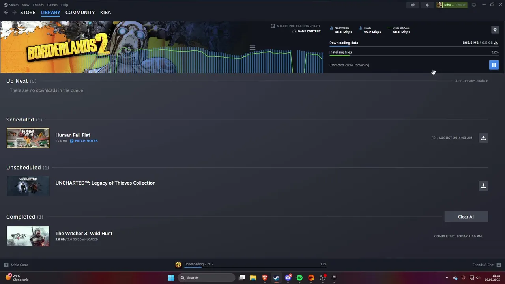
Task: Open The Witcher 3: Wild Hunt title
Action: 84,233
